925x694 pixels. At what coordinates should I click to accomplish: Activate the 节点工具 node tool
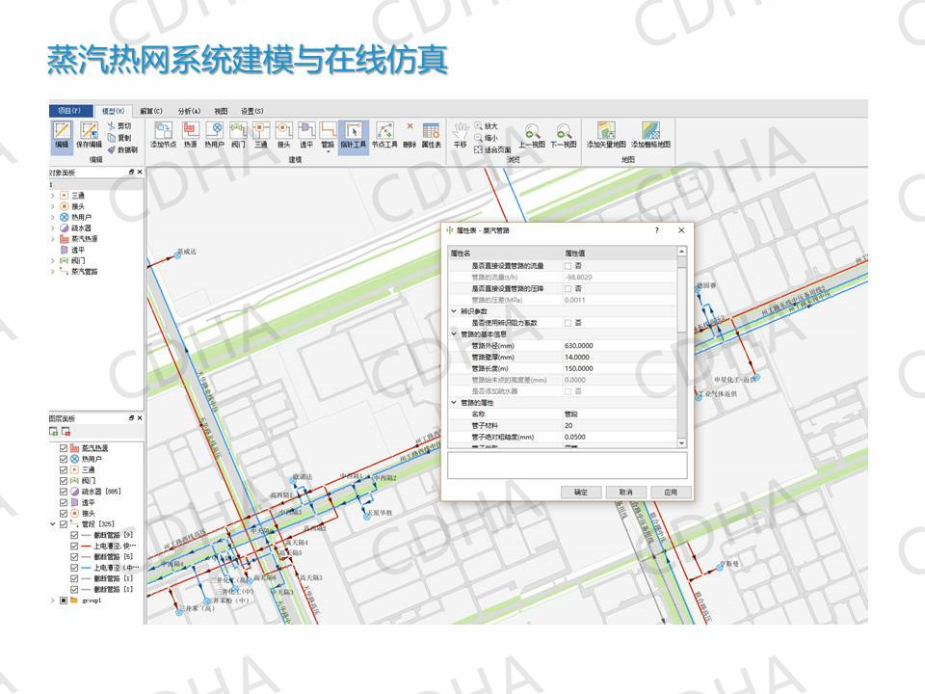pyautogui.click(x=384, y=135)
